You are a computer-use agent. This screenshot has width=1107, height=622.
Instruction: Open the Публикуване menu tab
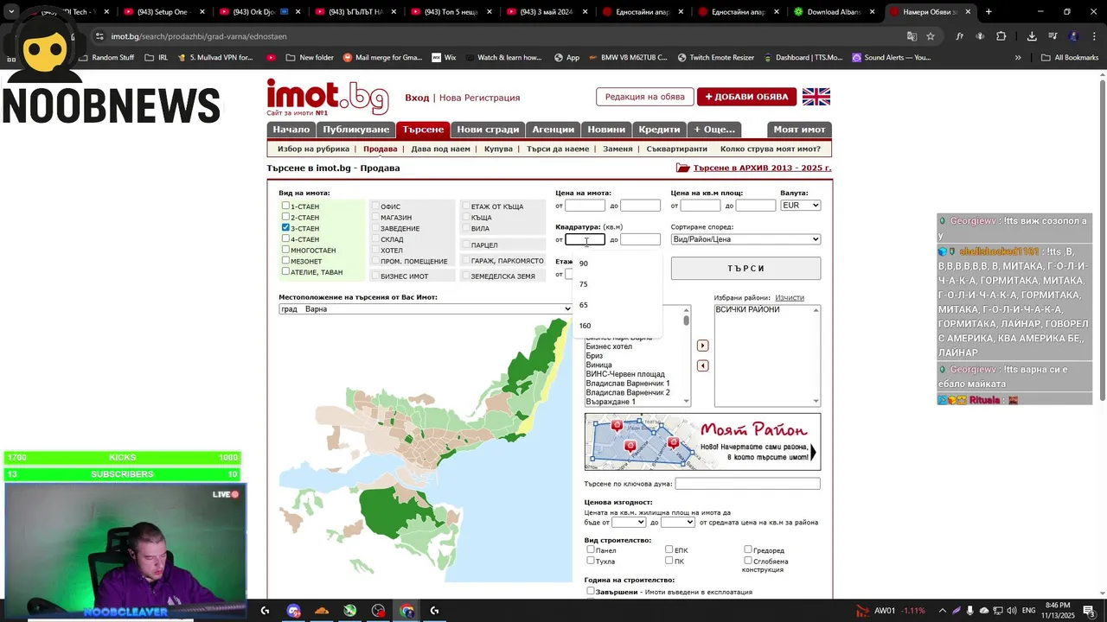pyautogui.click(x=356, y=130)
